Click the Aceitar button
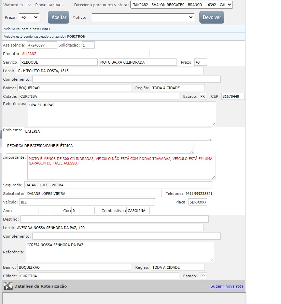 click(x=59, y=17)
